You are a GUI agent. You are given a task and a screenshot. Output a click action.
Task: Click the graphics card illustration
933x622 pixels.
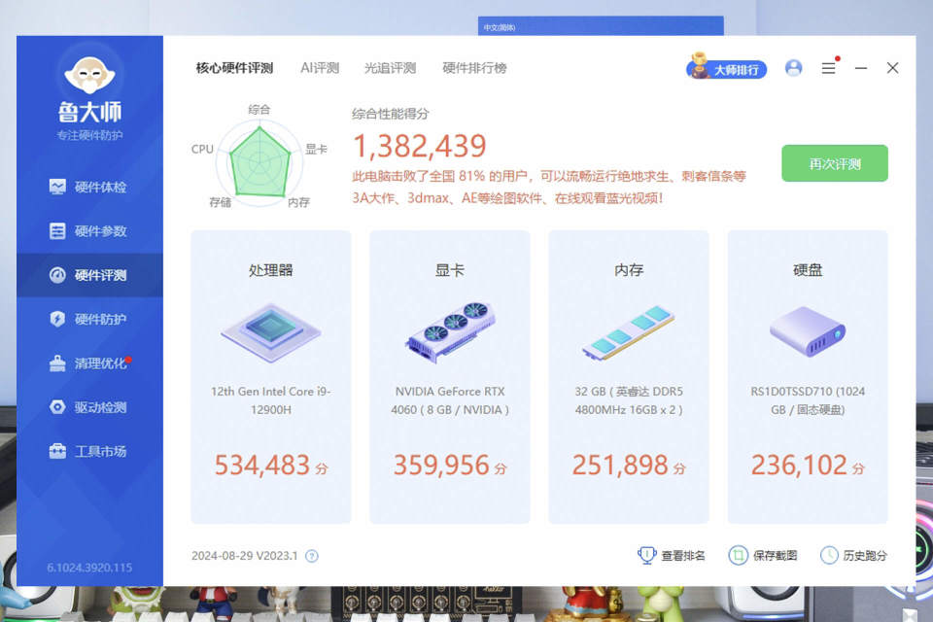(450, 332)
